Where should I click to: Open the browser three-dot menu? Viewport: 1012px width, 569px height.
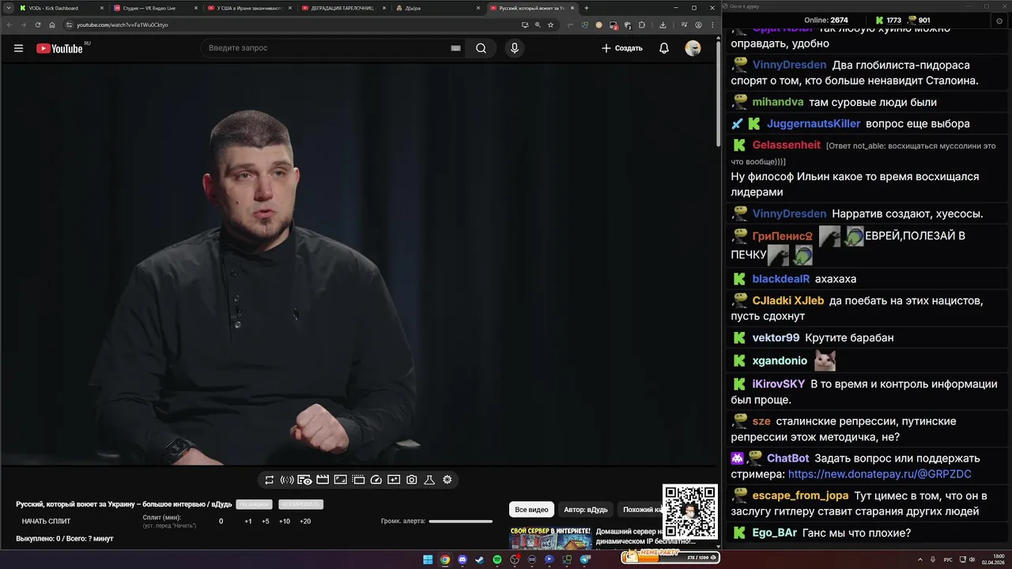coord(712,24)
